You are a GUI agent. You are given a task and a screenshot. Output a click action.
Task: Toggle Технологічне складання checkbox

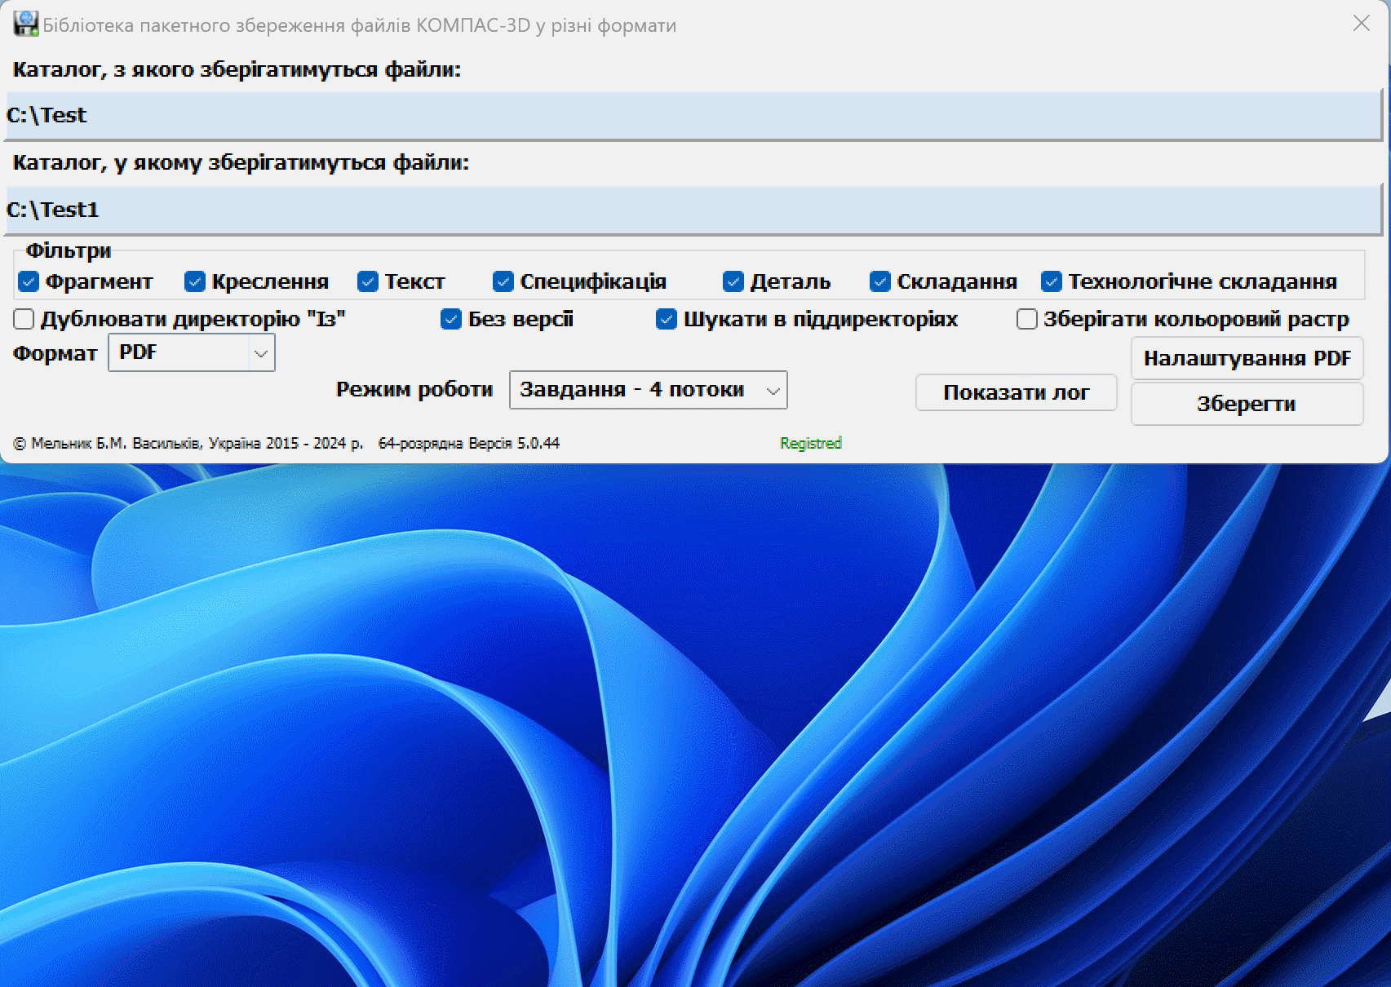(1052, 281)
